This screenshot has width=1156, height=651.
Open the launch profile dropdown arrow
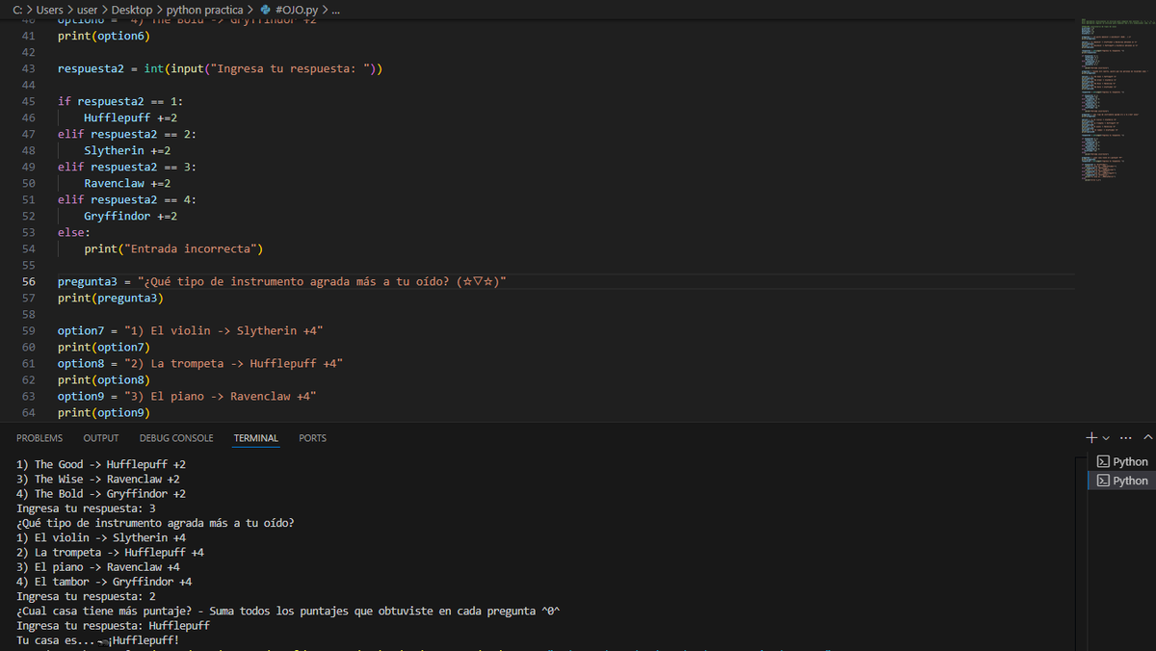point(1106,438)
